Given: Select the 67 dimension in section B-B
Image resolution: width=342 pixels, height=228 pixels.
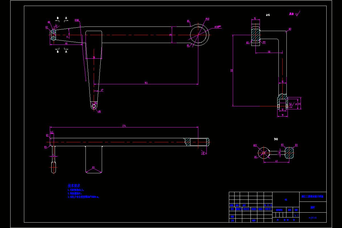Looking at the screenshot, I should [276, 161].
